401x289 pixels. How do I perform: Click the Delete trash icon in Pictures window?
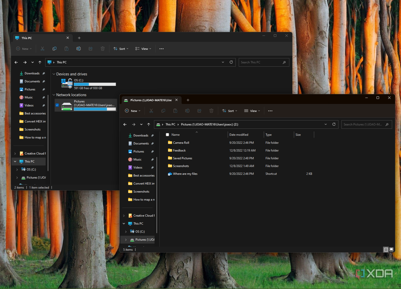211,111
